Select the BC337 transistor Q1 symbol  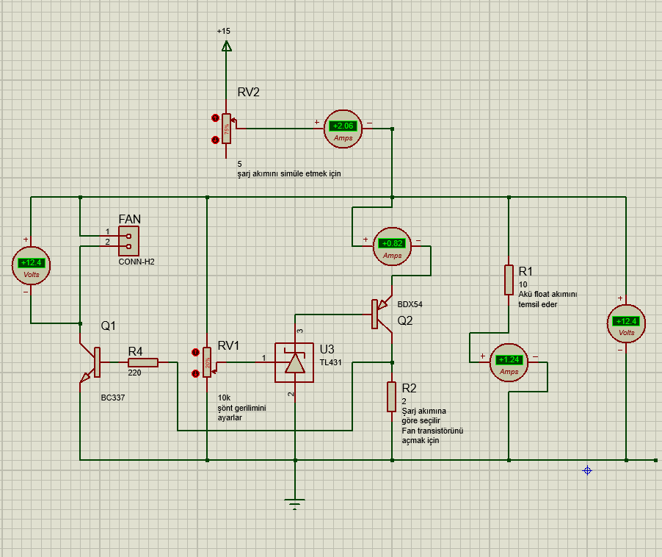pos(93,362)
